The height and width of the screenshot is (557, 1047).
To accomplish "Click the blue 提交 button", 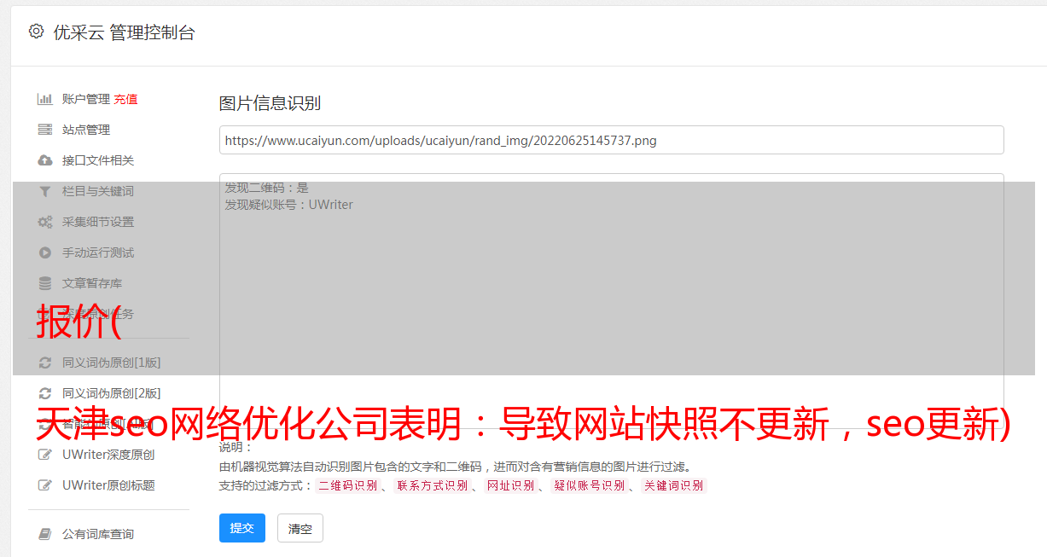I will (x=242, y=528).
